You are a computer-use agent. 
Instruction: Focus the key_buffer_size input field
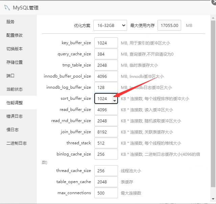pyautogui.click(x=106, y=43)
